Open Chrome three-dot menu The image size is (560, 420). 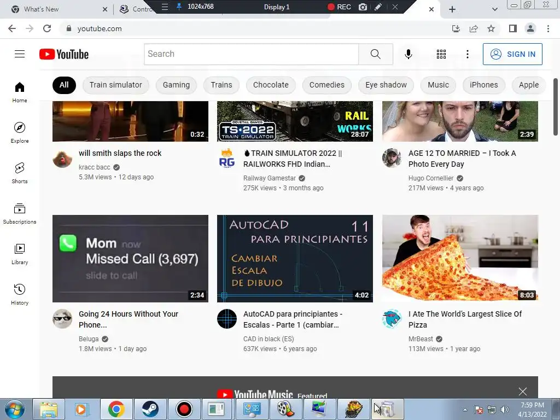548,28
